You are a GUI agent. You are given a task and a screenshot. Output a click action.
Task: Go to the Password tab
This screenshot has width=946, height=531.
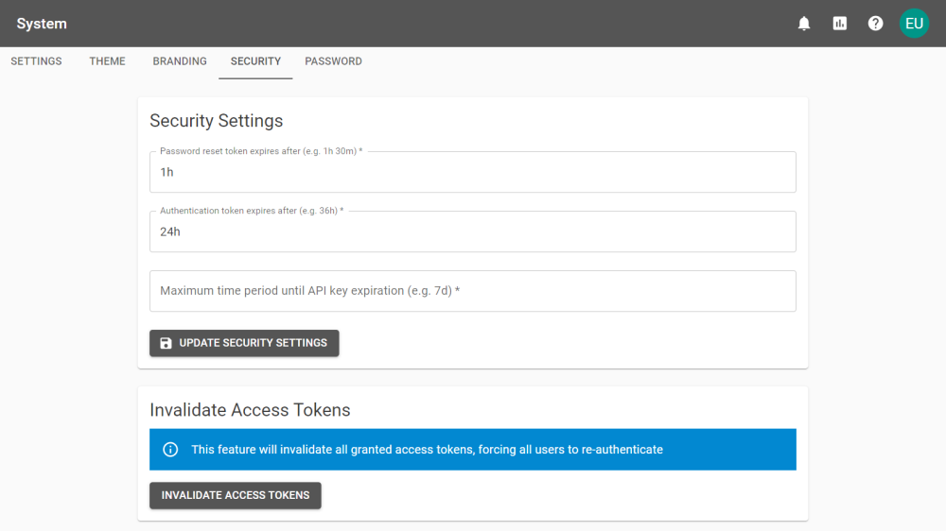[333, 61]
